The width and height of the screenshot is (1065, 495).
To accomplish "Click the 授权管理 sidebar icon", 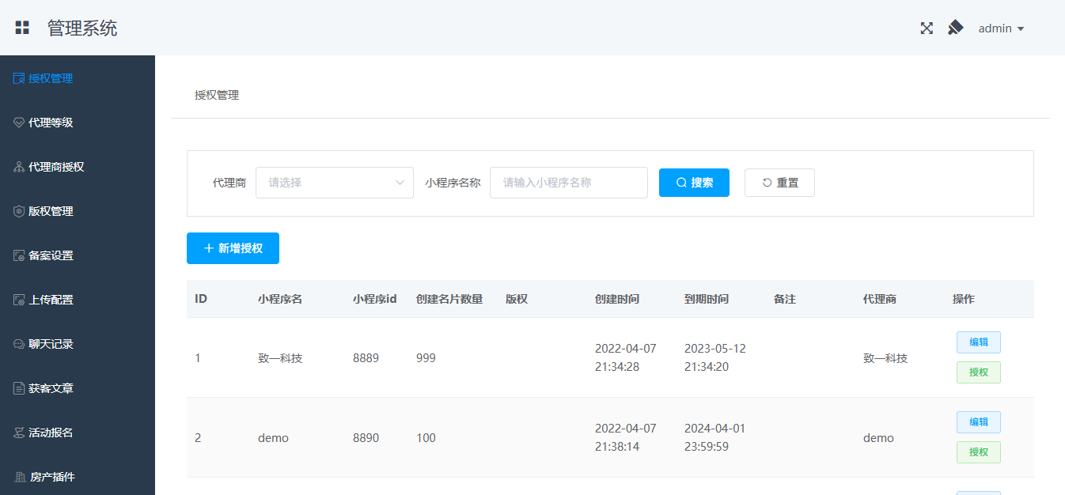I will tap(19, 78).
